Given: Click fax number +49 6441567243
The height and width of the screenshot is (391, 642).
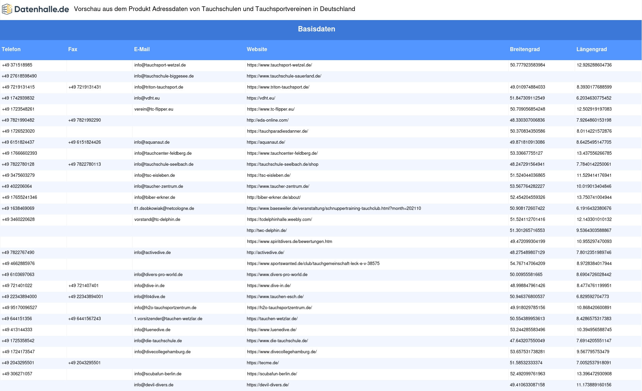Looking at the screenshot, I should click(85, 319).
